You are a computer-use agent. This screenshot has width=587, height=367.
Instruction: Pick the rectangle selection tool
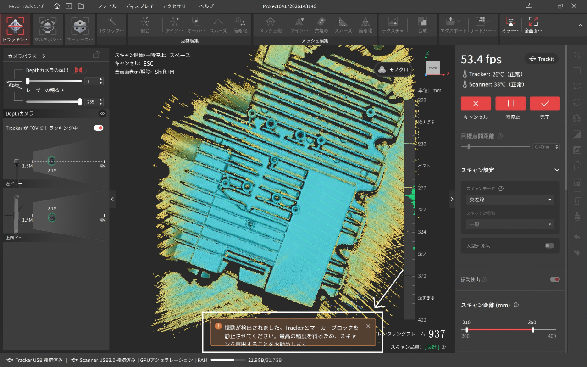tap(577, 71)
